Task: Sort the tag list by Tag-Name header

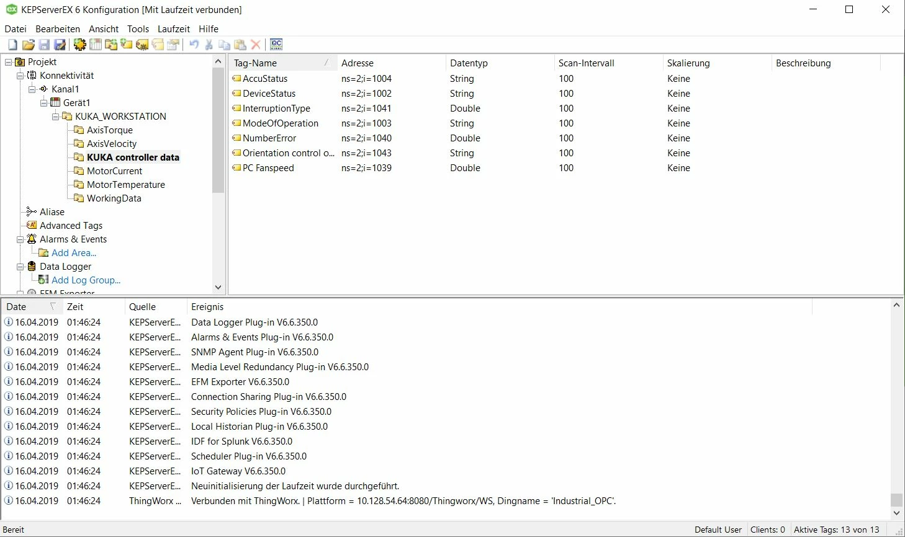Action: coord(282,63)
